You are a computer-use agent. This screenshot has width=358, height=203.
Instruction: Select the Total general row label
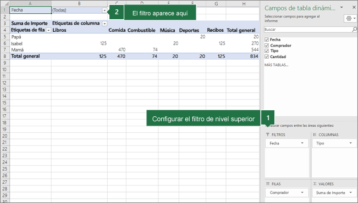click(30, 57)
